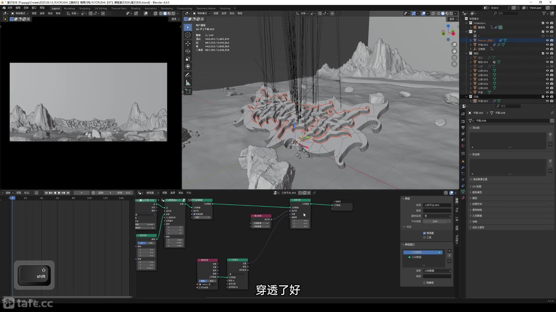Open the 节点 menu in node editor
Image resolution: width=556 pixels, height=312 pixels.
(189, 193)
